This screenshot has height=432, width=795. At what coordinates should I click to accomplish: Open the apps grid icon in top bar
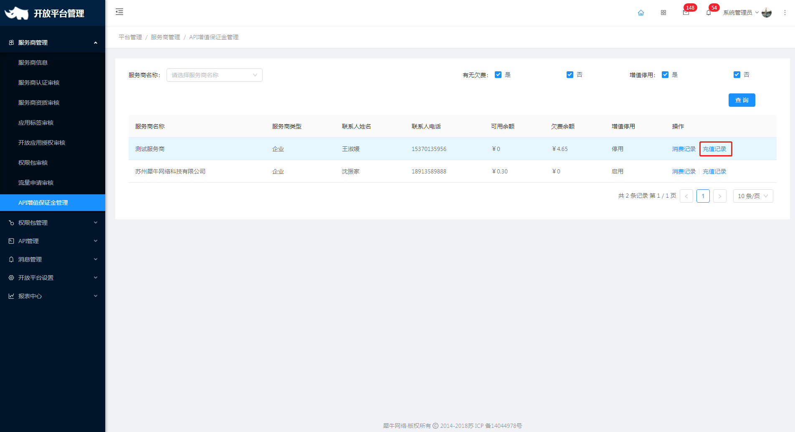click(x=663, y=13)
